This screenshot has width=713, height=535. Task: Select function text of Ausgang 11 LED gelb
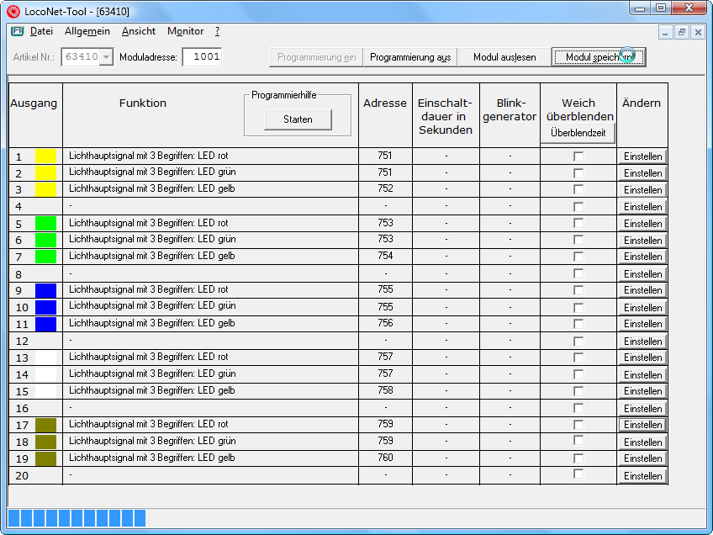click(x=152, y=323)
